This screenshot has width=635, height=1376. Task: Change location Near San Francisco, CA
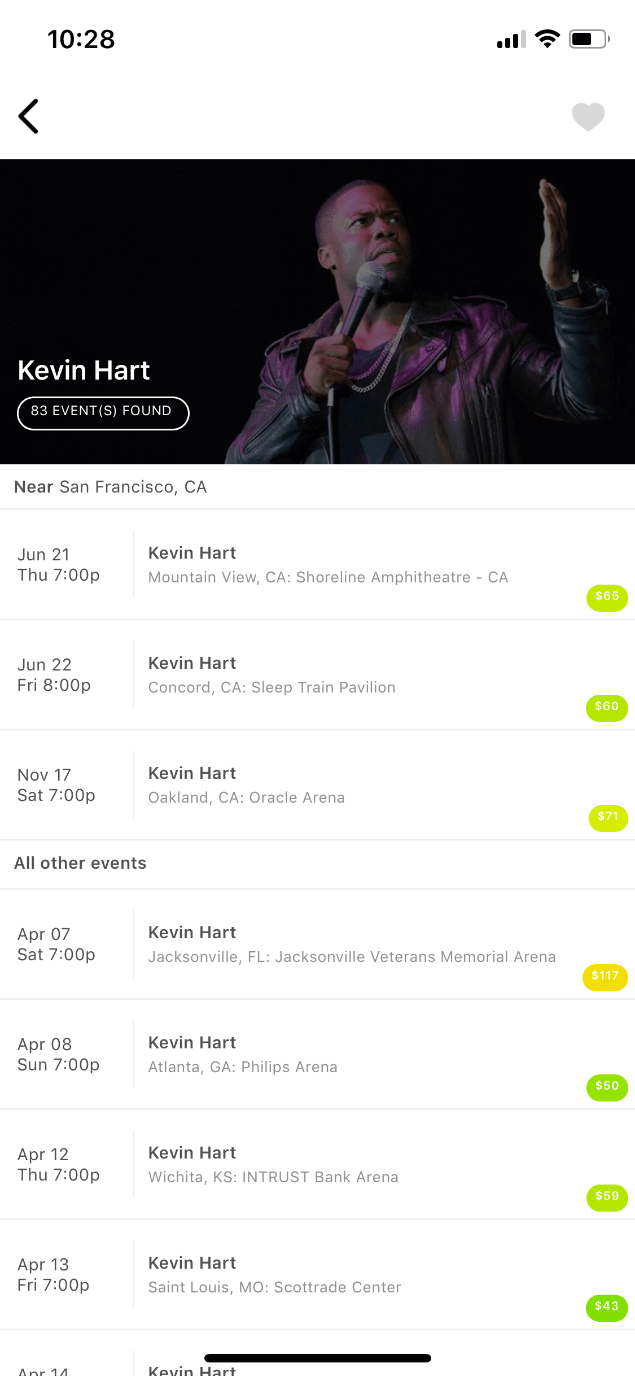point(111,487)
